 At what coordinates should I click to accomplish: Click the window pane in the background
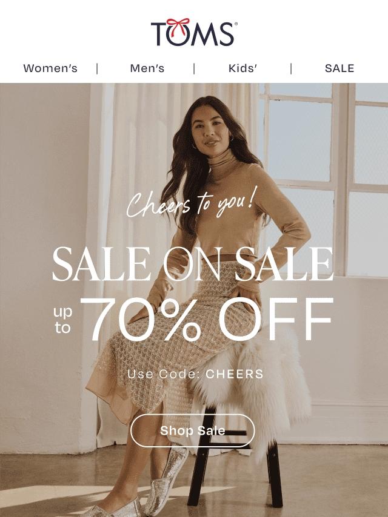click(299, 140)
